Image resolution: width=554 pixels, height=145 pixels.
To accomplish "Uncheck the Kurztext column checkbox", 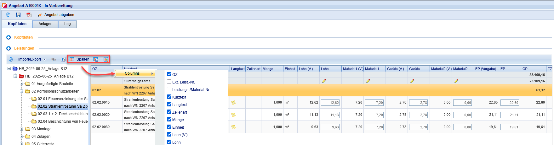I will 169,97.
